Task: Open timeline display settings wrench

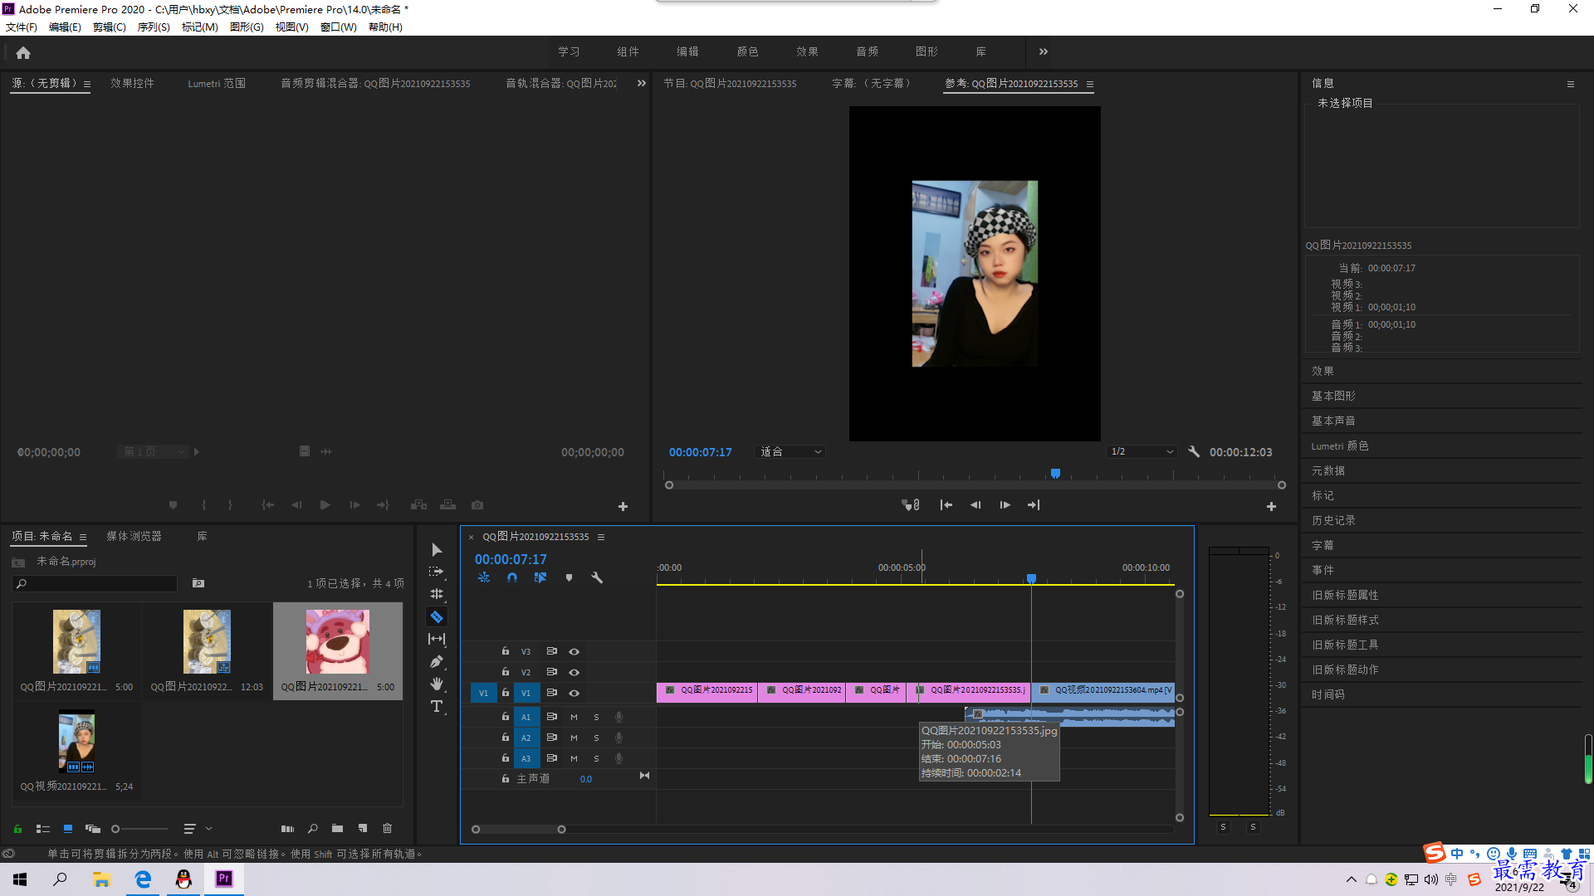Action: 597,577
